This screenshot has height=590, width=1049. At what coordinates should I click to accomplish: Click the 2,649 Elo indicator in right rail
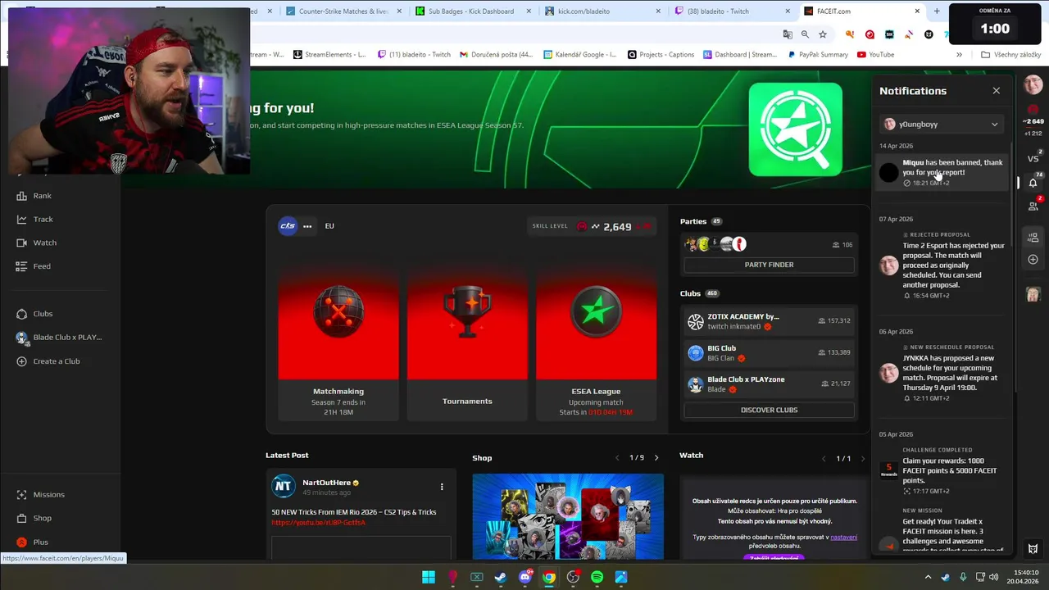1033,121
